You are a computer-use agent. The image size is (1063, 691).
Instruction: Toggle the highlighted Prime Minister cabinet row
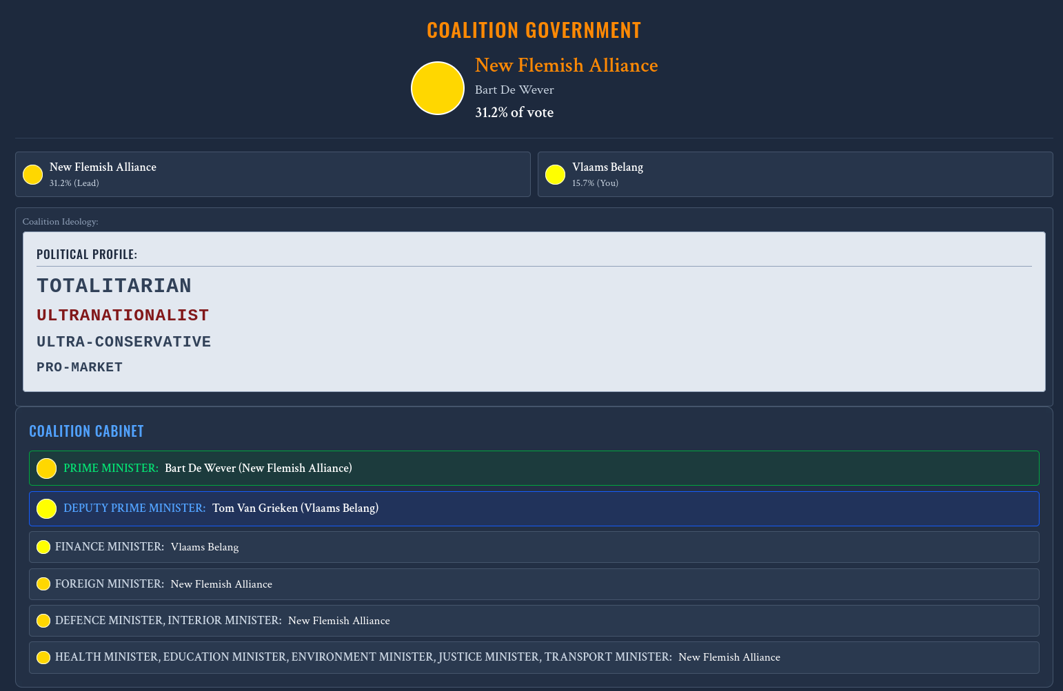[x=534, y=468]
